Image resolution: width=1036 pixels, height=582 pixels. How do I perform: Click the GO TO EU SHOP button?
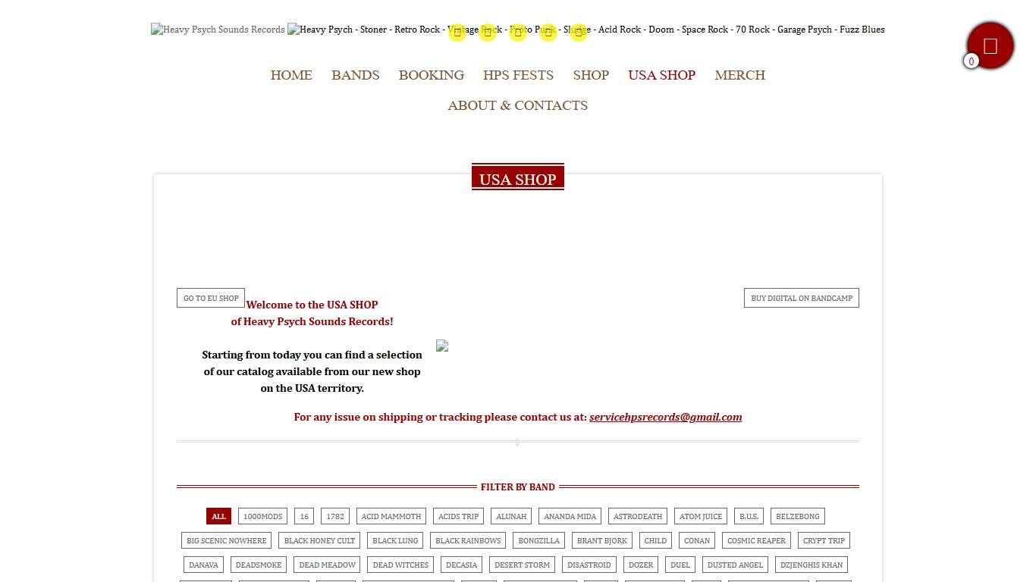(x=211, y=298)
